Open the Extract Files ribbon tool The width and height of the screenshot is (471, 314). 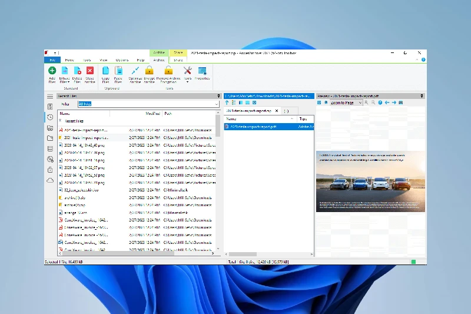coord(65,74)
